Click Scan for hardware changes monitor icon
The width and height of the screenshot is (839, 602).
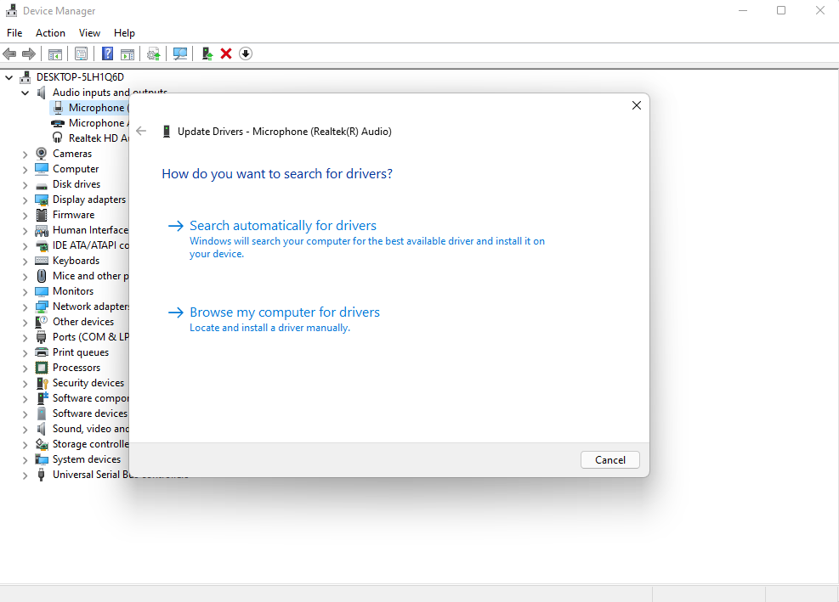pos(180,53)
